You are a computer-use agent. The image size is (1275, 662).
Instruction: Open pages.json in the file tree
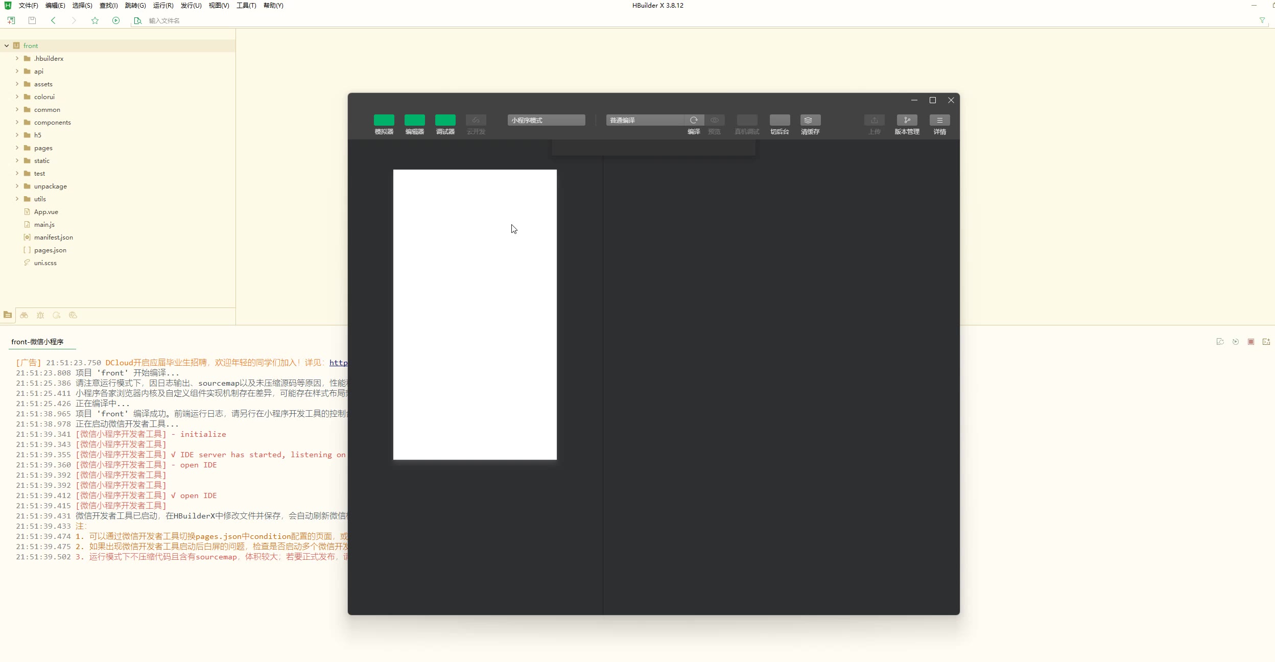pyautogui.click(x=50, y=250)
